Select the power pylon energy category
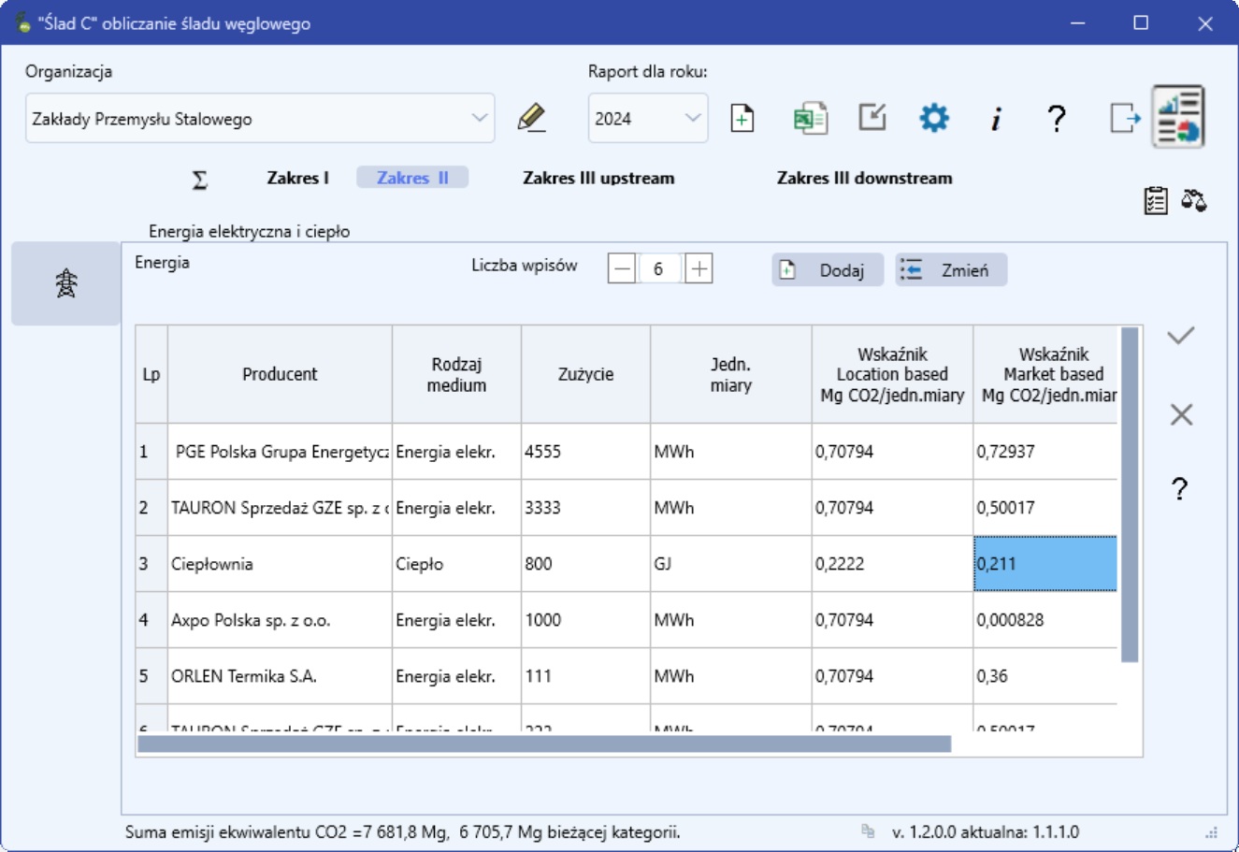The width and height of the screenshot is (1239, 852). pos(66,283)
